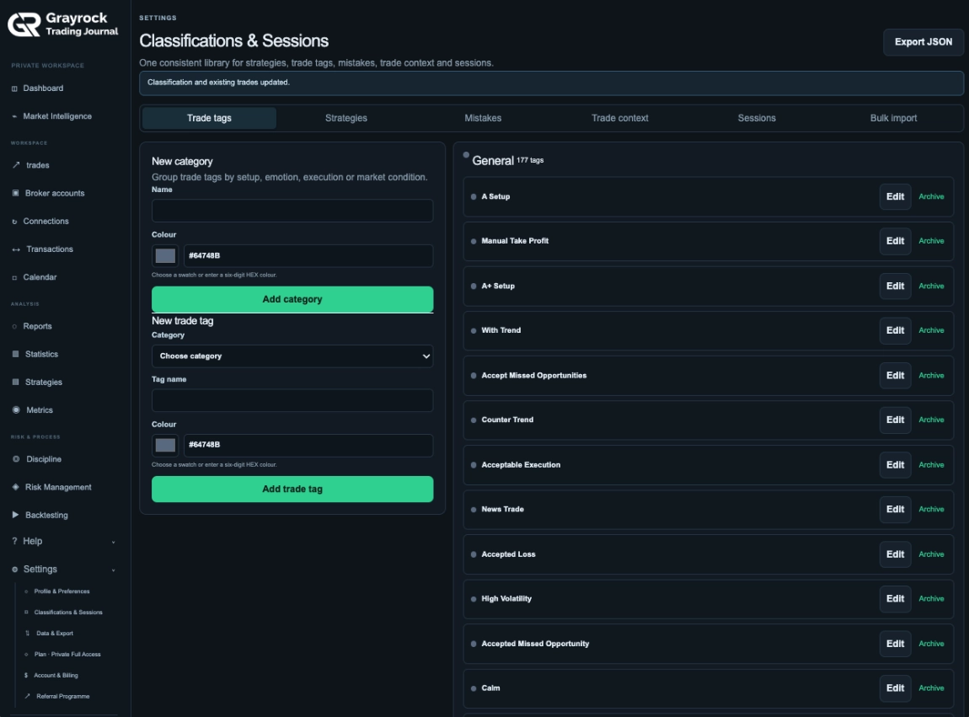
Task: Edit the Accepted Missed Opportunity tag
Action: (895, 644)
